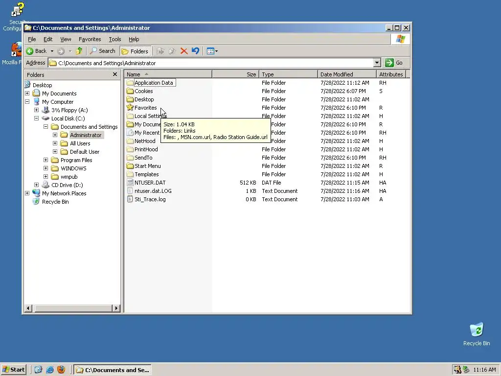
Task: Collapse My Computer tree node
Action: click(x=27, y=102)
